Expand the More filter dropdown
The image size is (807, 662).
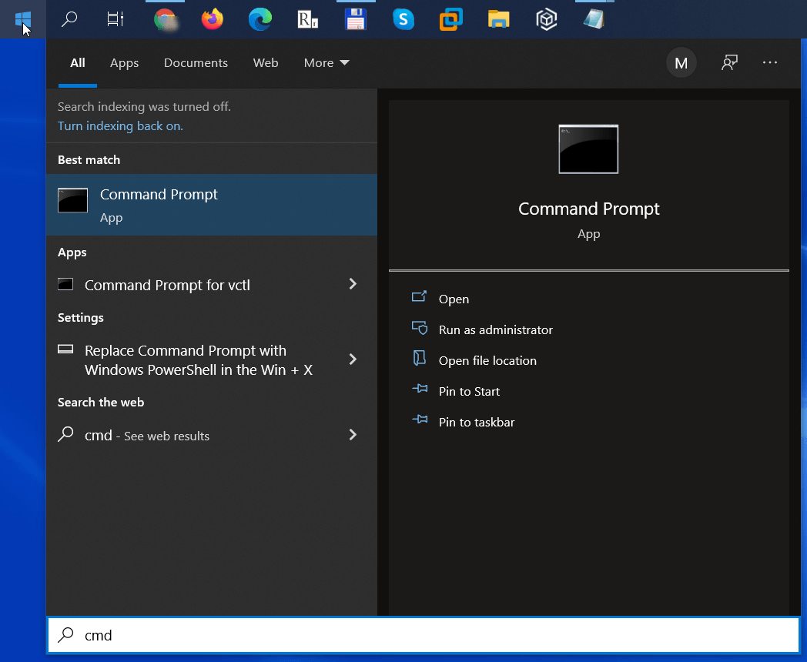tap(326, 63)
